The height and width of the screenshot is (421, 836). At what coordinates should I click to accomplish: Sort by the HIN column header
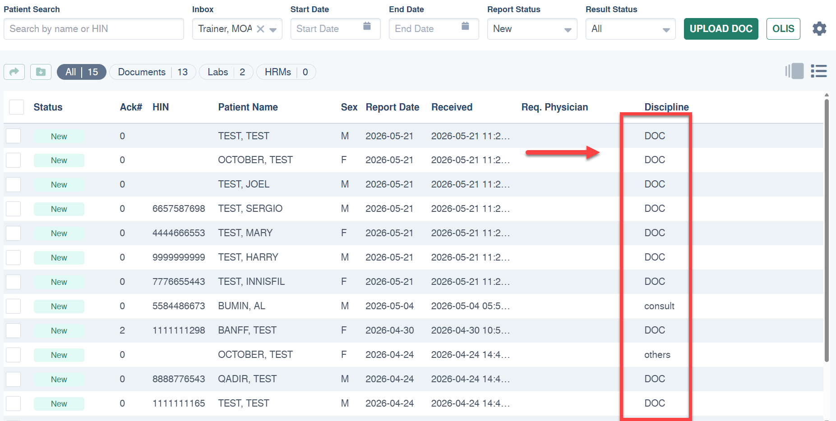161,107
